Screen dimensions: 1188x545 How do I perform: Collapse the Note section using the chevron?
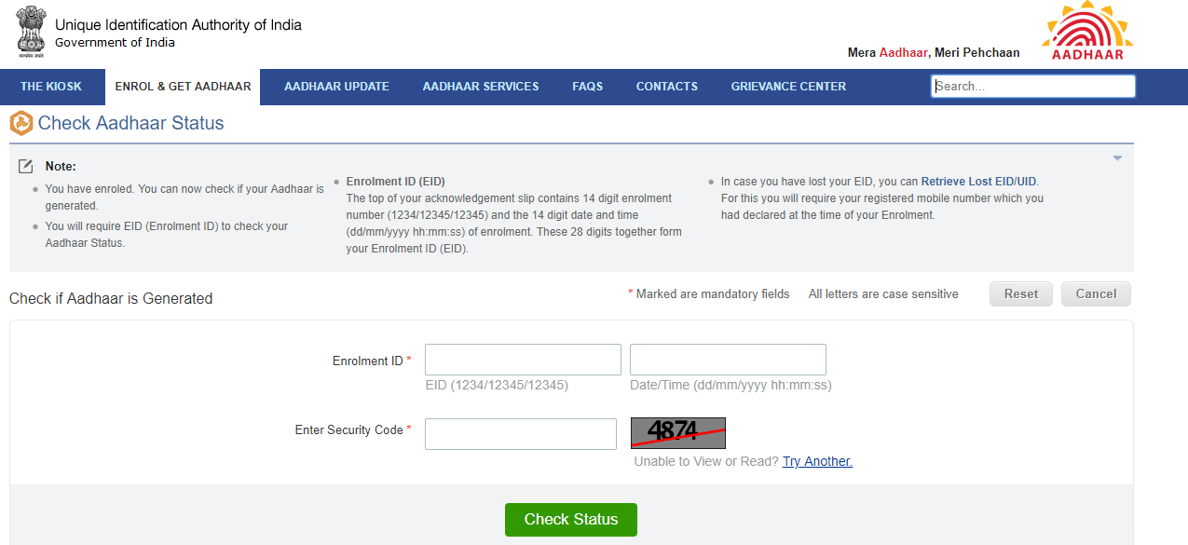[1116, 157]
